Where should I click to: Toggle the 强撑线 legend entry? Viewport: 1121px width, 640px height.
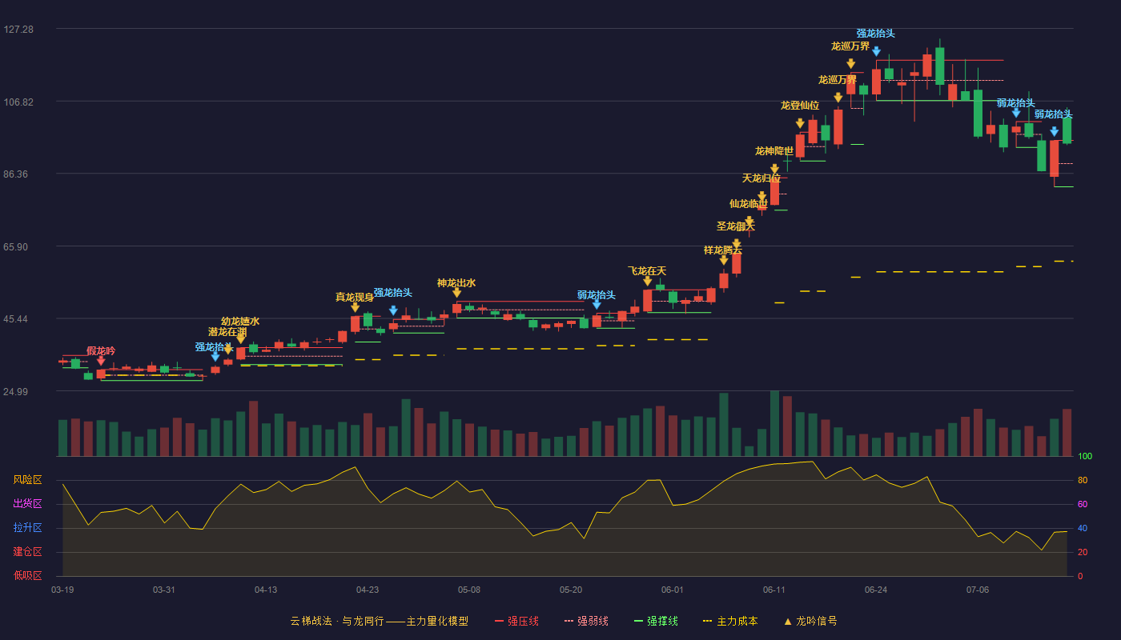[656, 621]
